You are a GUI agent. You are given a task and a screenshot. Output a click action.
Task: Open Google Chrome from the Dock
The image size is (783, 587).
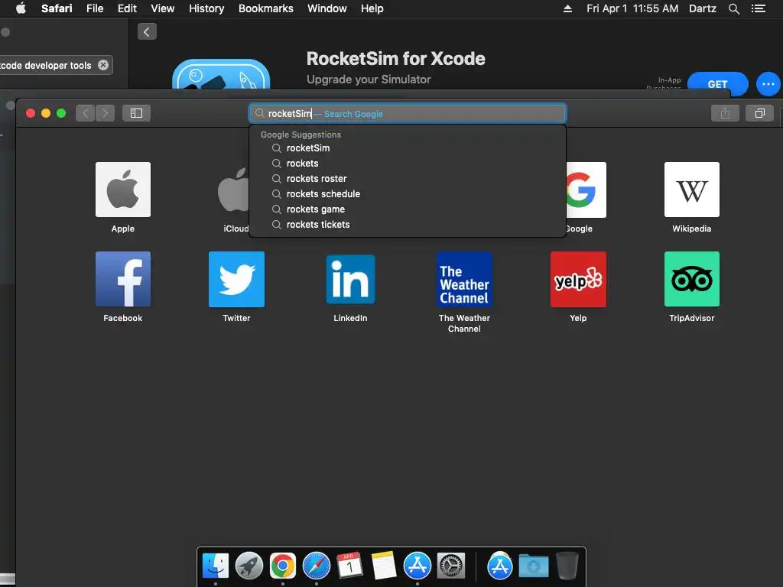pyautogui.click(x=283, y=566)
